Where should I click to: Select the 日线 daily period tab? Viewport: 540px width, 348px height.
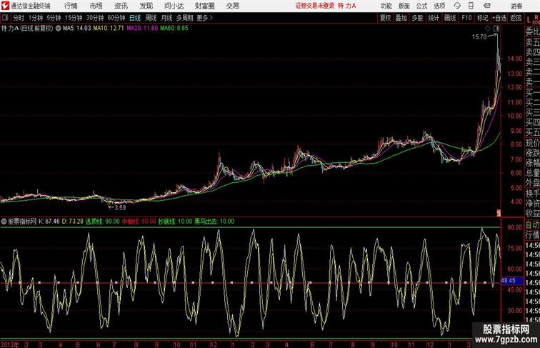coord(135,18)
